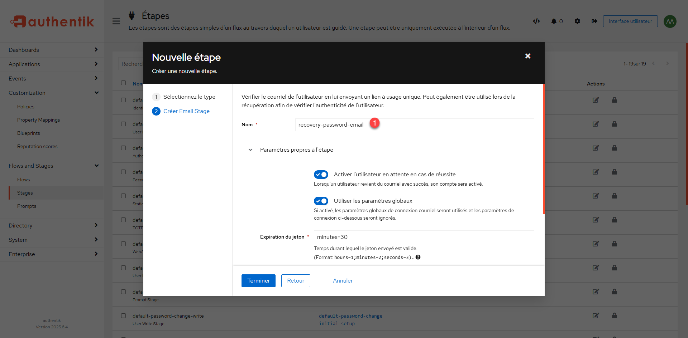Image resolution: width=688 pixels, height=338 pixels.
Task: Close the Nouvelle étape dialog
Action: click(527, 56)
